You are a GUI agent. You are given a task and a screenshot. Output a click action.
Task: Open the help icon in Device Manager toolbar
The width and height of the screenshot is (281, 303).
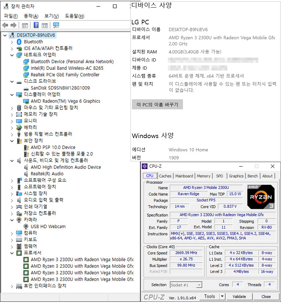[36, 25]
